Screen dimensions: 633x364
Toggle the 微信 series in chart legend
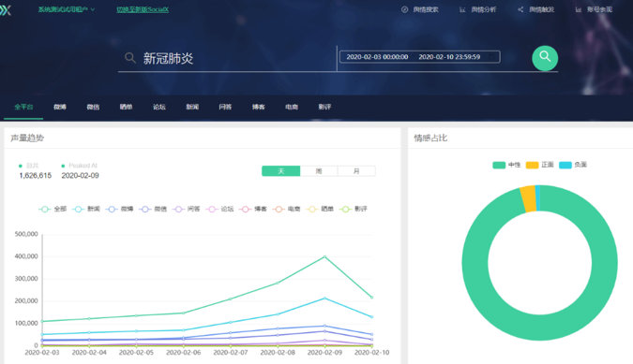[x=154, y=209]
